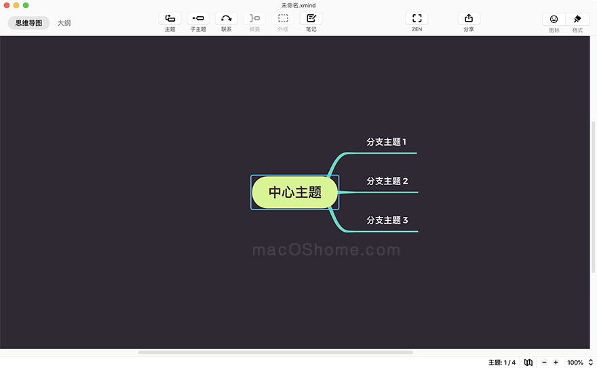
Task: Maximize the window with the green button
Action: pyautogui.click(x=26, y=5)
